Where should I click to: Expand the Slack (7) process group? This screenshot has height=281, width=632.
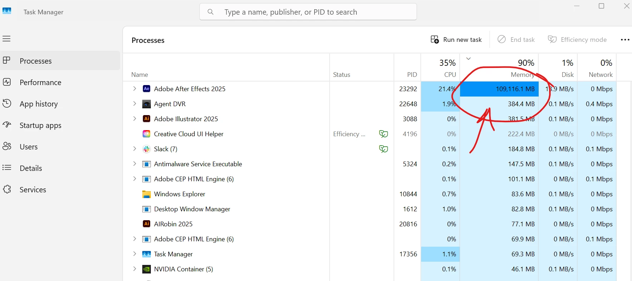[x=134, y=149]
